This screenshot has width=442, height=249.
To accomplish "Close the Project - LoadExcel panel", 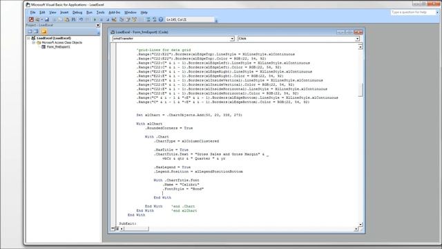I will [98, 25].
